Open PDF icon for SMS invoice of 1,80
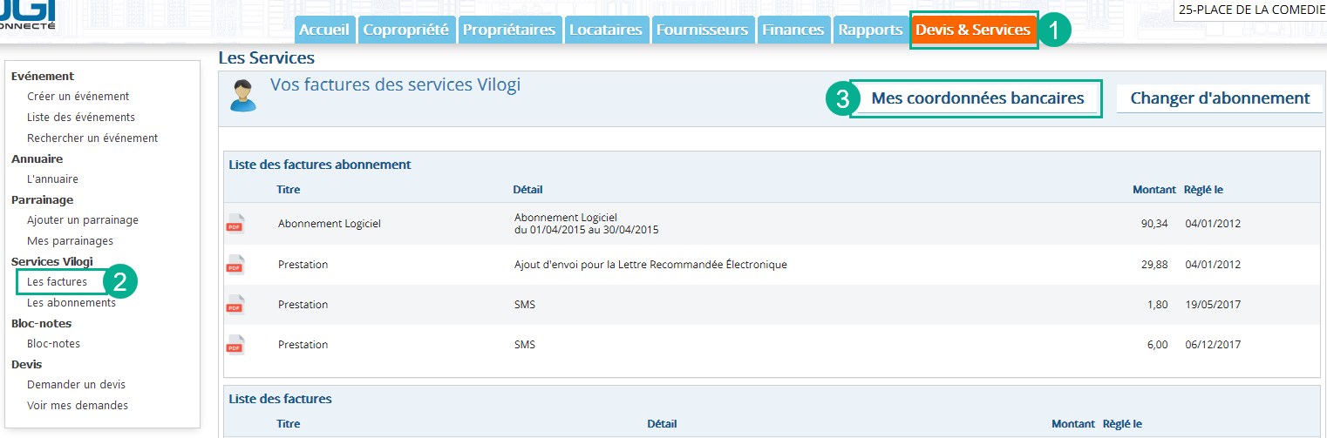This screenshot has width=1327, height=438. [x=235, y=305]
